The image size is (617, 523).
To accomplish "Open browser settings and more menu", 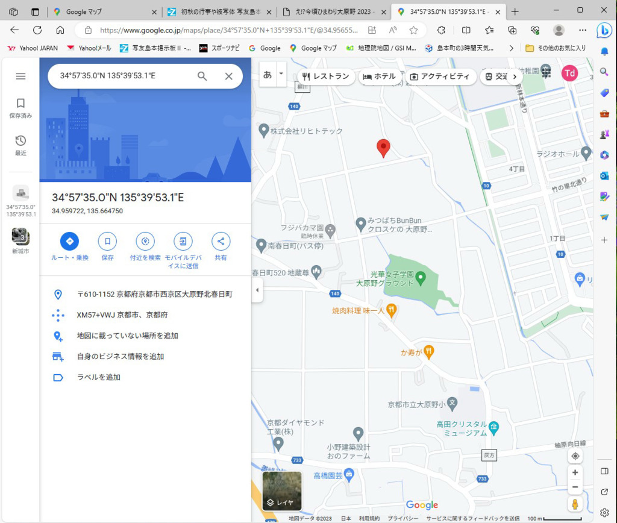I will coord(583,30).
